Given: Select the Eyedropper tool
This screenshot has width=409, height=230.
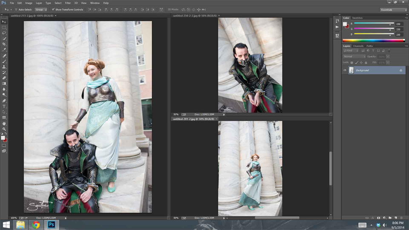Looking at the screenshot, I should tap(4, 49).
